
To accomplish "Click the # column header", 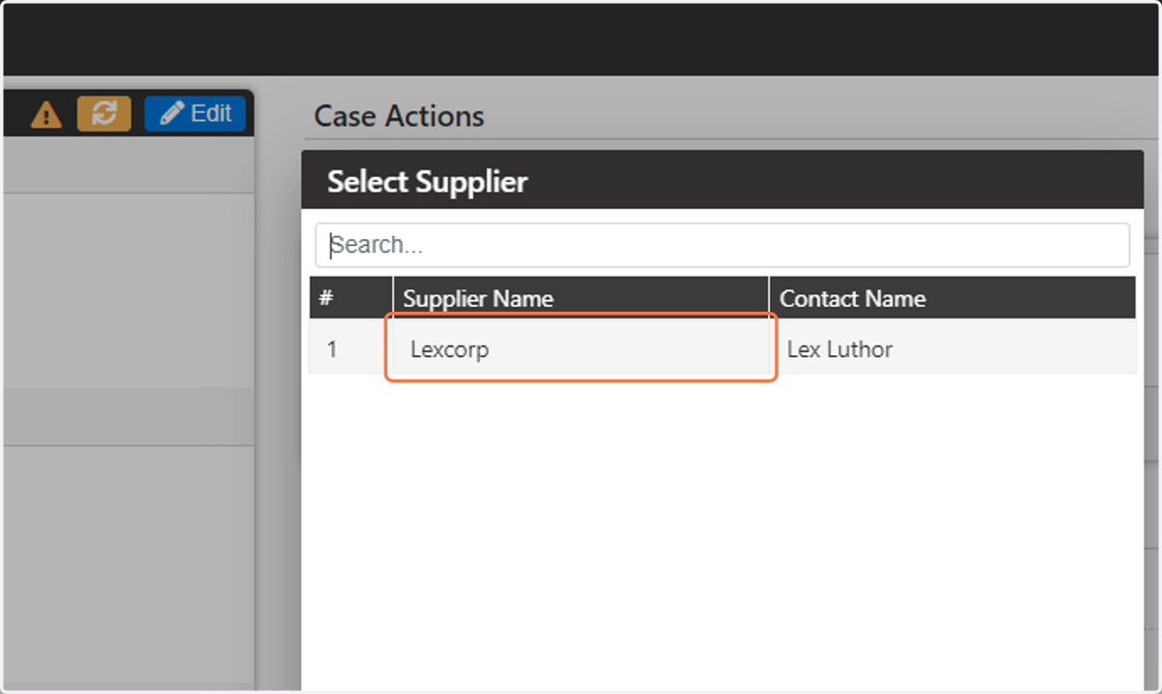I will [352, 298].
